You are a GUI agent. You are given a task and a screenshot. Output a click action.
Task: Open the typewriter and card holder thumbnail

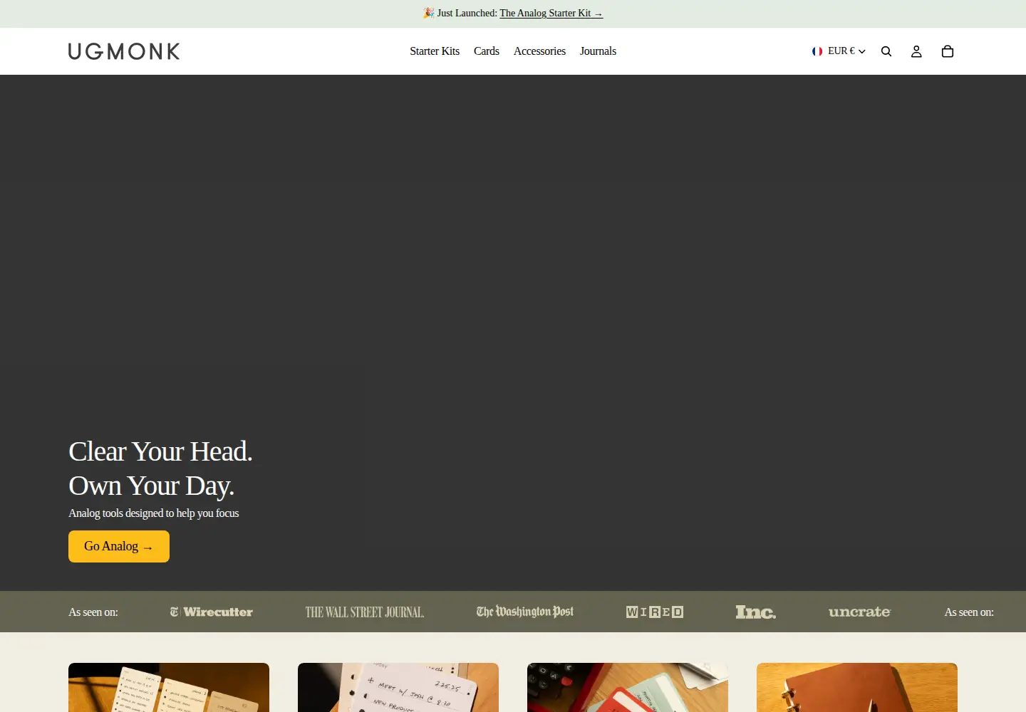click(x=628, y=687)
